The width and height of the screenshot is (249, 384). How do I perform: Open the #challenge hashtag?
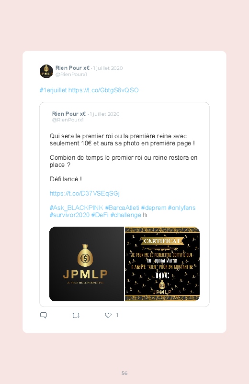tap(126, 215)
